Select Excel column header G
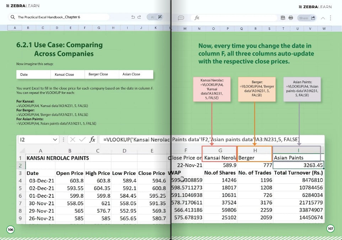This screenshot has height=240, width=342. (x=220, y=150)
